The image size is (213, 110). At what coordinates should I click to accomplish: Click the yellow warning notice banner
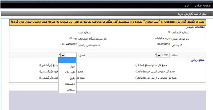click(x=107, y=22)
